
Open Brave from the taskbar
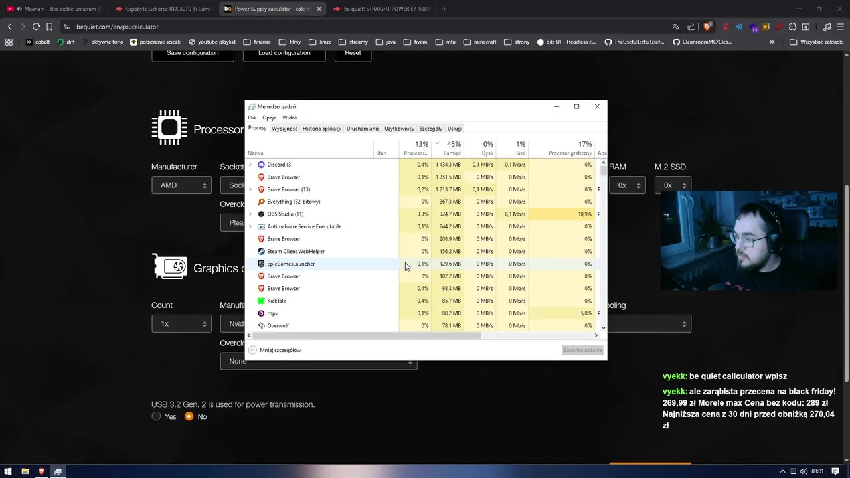(x=42, y=471)
